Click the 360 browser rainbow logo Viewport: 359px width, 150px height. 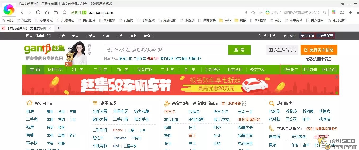point(9,10)
